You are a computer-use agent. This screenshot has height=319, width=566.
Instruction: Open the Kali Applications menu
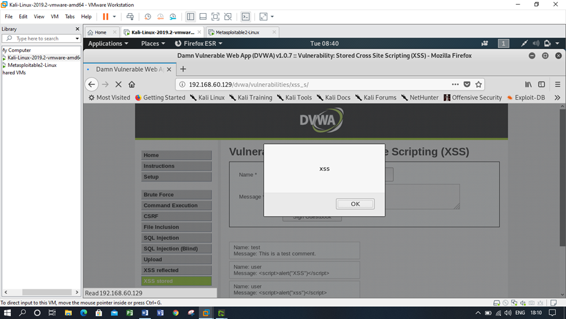(x=108, y=43)
